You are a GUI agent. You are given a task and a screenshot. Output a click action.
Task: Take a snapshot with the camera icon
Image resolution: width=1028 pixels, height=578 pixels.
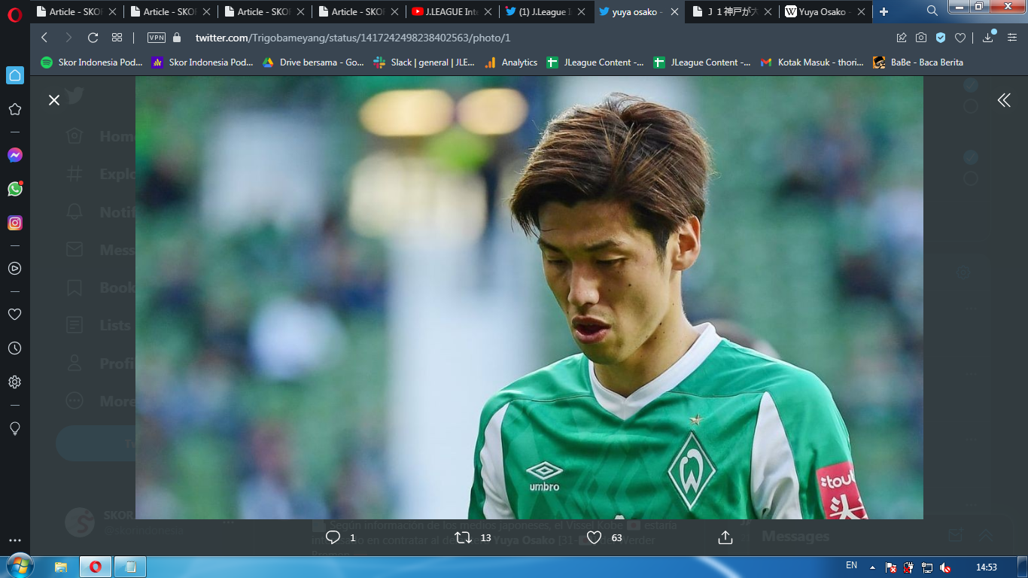tap(921, 38)
